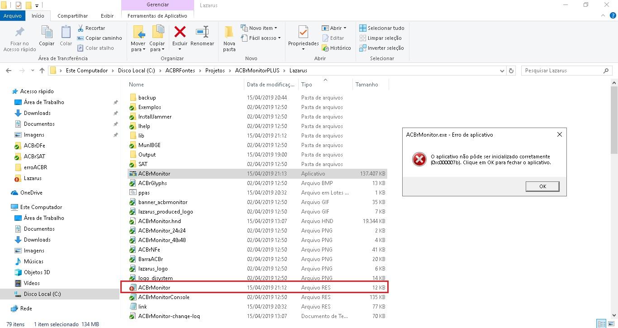Click OK in the error dialog

(542, 186)
